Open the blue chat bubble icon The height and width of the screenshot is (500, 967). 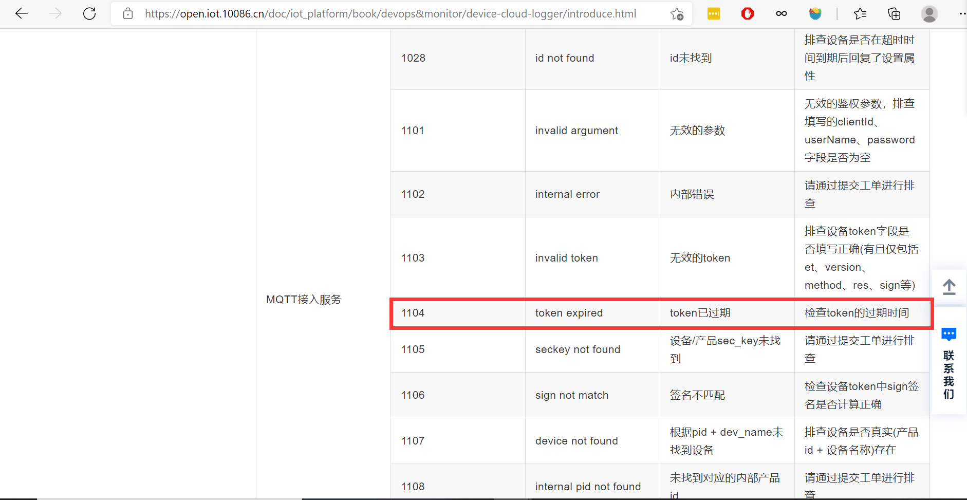pos(949,334)
